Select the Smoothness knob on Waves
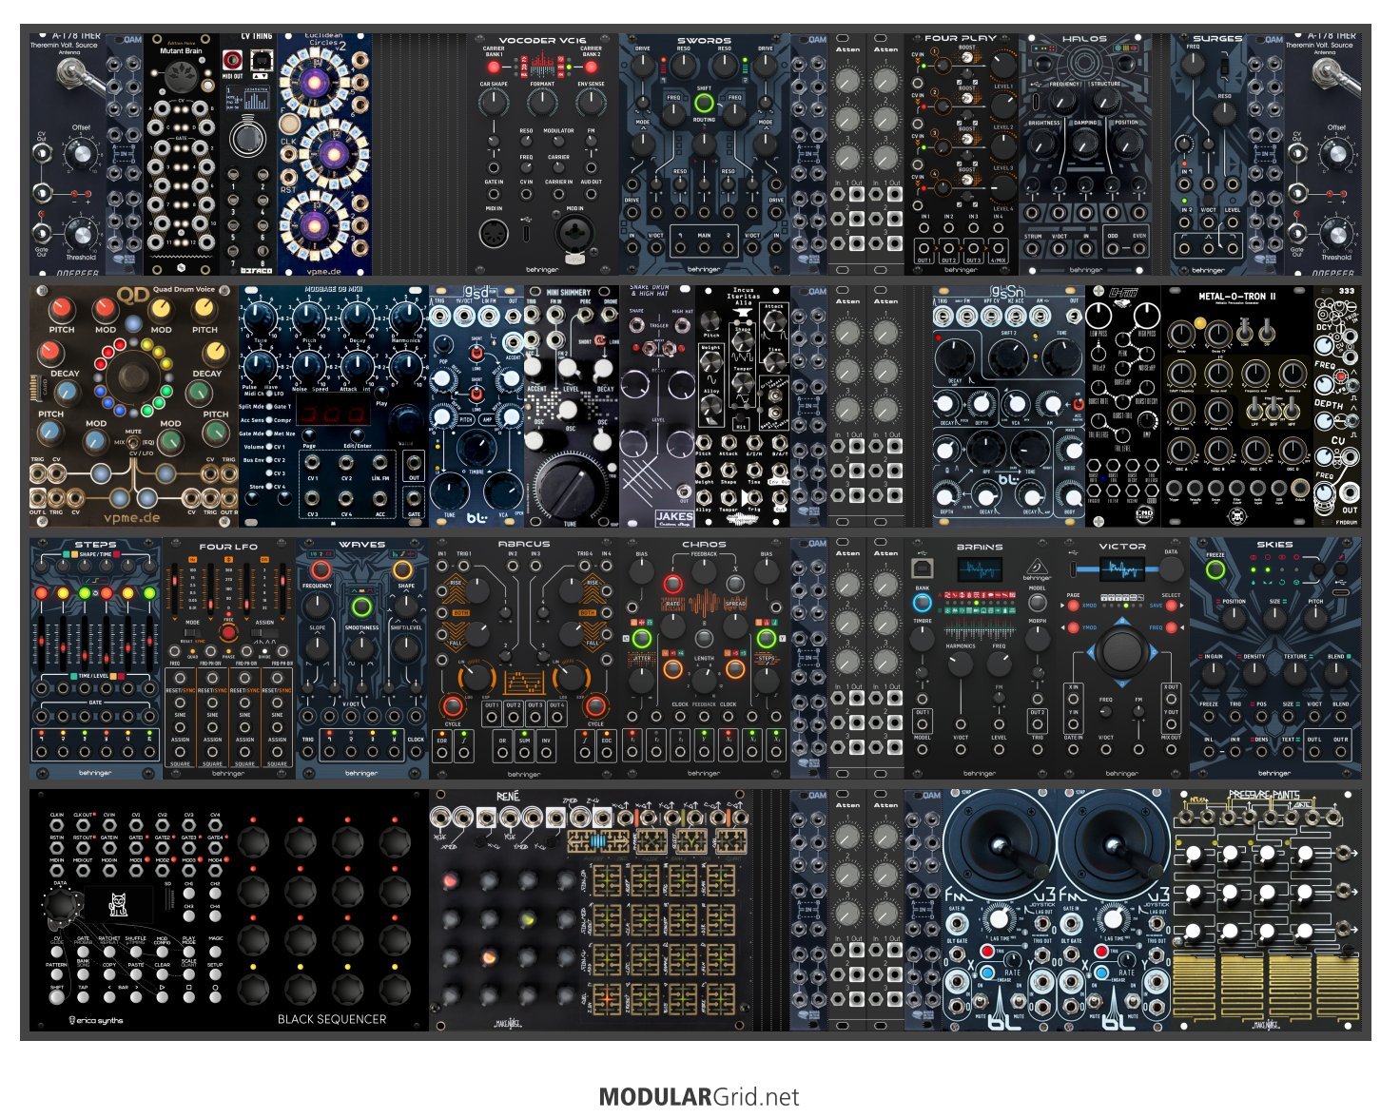The height and width of the screenshot is (1117, 1400). click(361, 650)
